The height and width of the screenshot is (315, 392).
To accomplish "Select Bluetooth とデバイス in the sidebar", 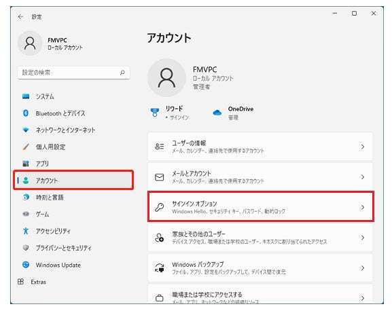I will pos(73,113).
